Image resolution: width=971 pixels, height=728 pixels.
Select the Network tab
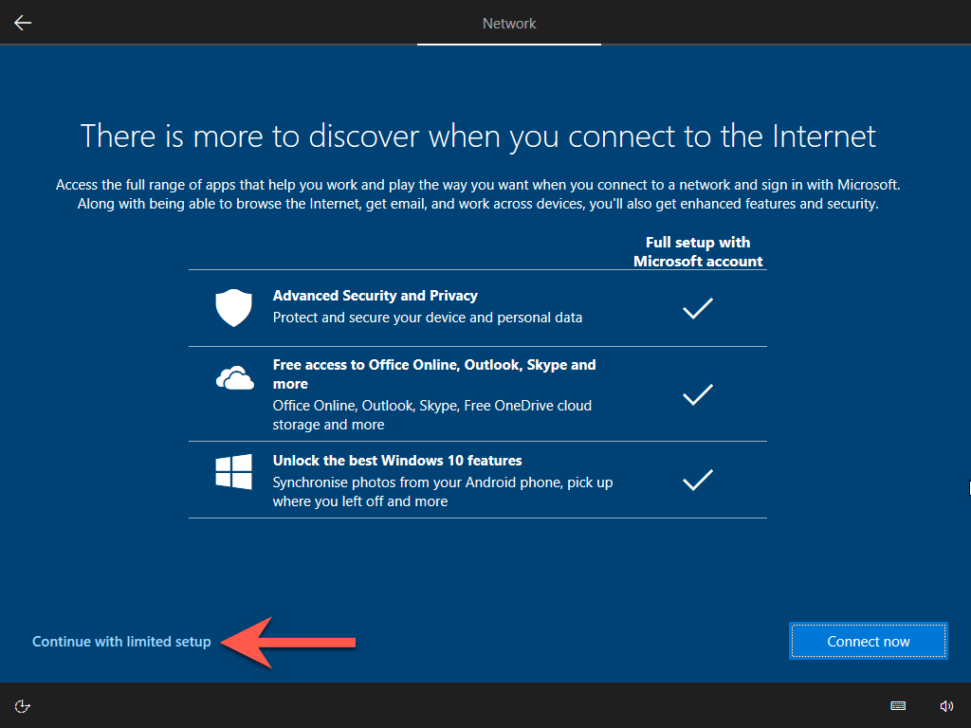click(509, 24)
